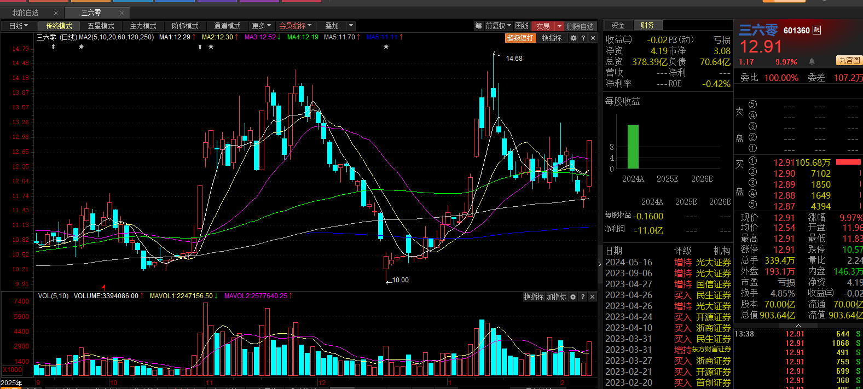
Task: Click the green 2024A earnings bar
Action: pos(633,147)
